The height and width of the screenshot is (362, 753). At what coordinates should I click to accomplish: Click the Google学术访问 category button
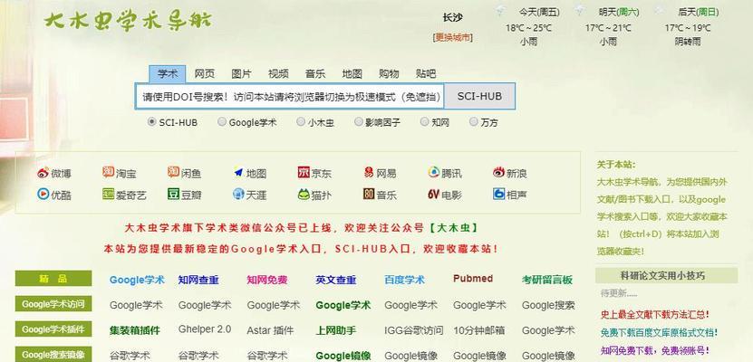tap(53, 304)
